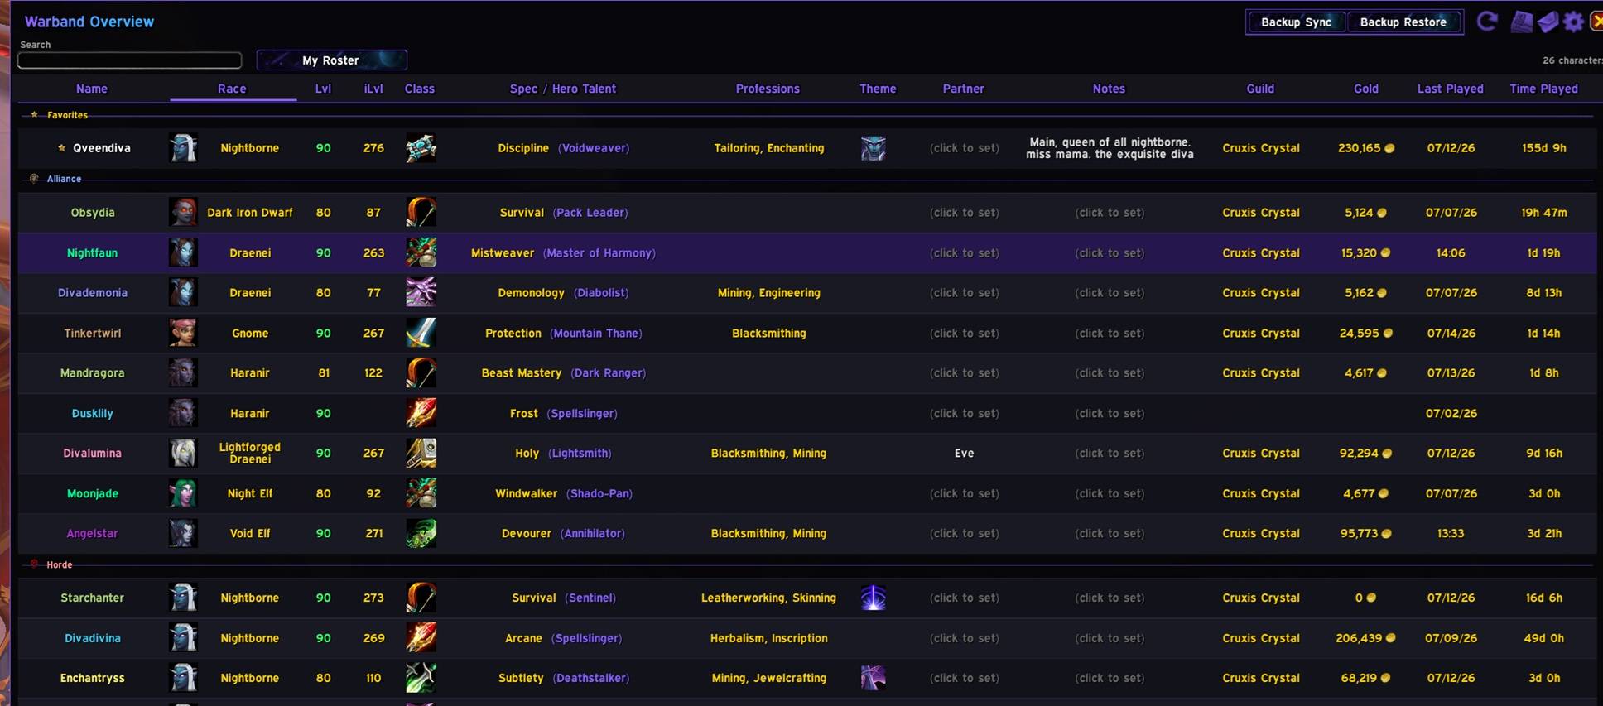Screen dimensions: 1603x706
Task: Sort by the Time Played header
Action: pos(1543,89)
